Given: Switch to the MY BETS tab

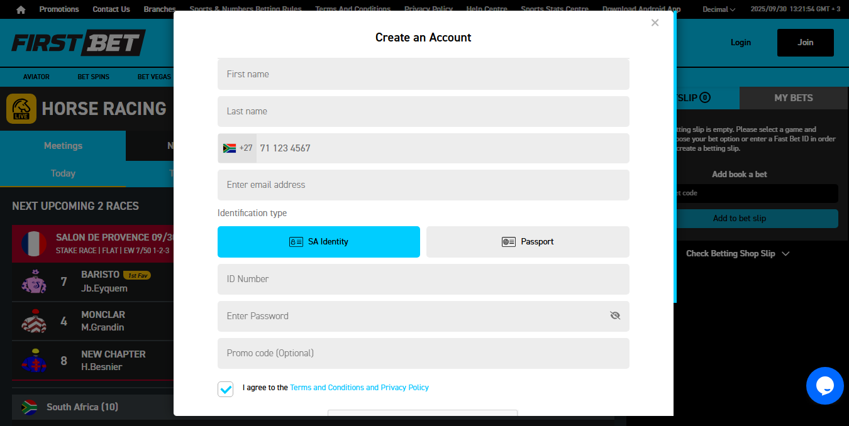Looking at the screenshot, I should pyautogui.click(x=794, y=98).
